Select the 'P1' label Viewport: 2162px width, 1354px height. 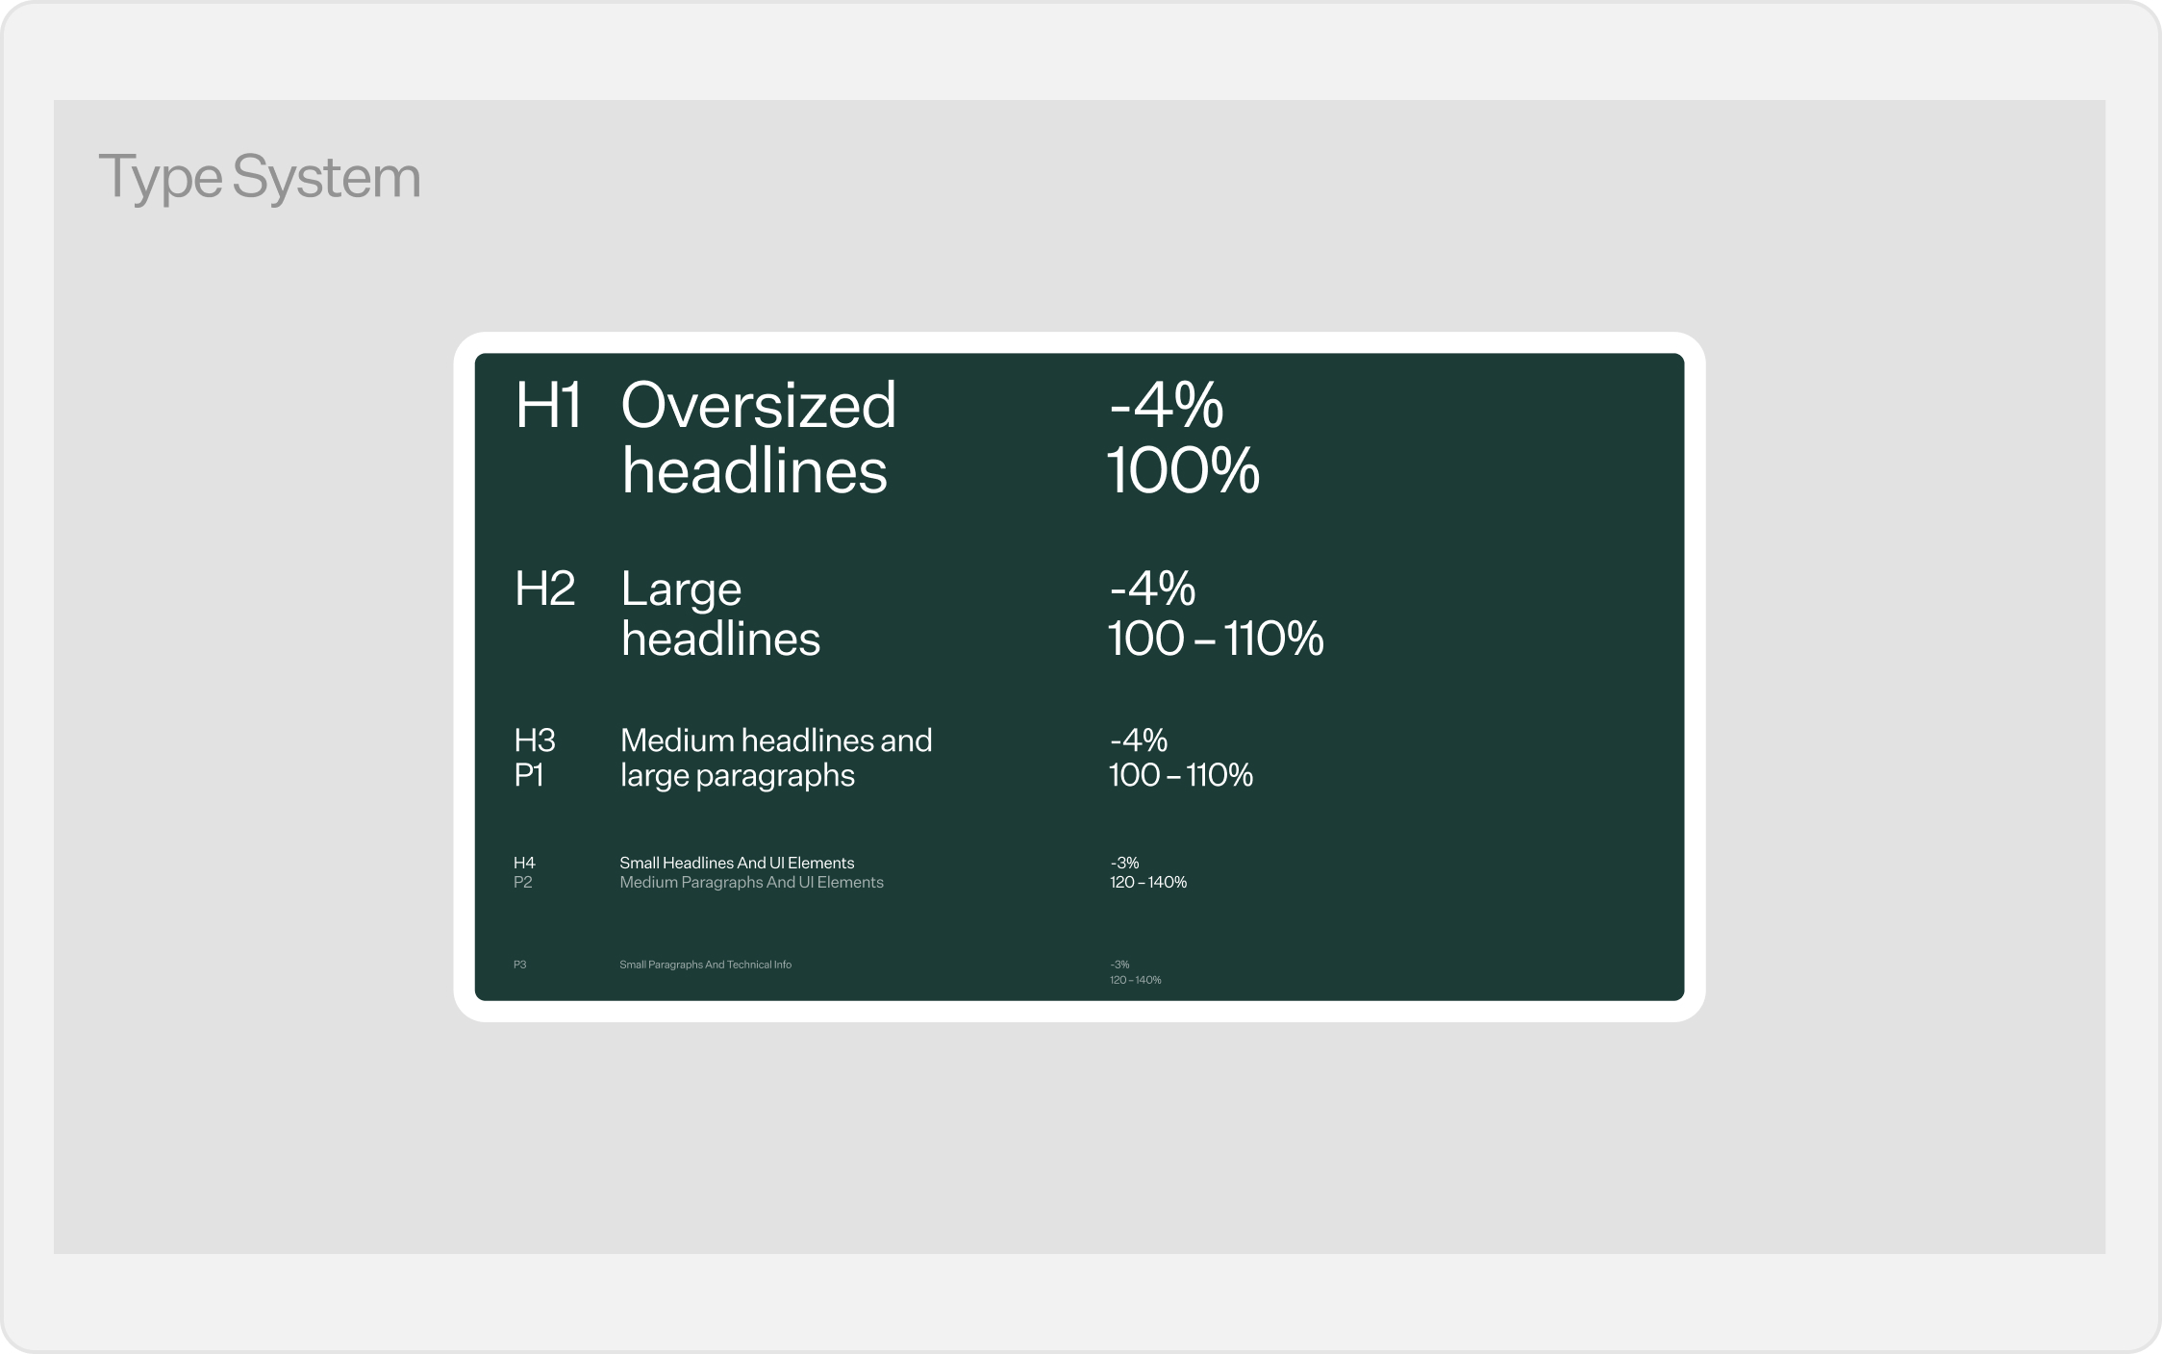[x=529, y=775]
